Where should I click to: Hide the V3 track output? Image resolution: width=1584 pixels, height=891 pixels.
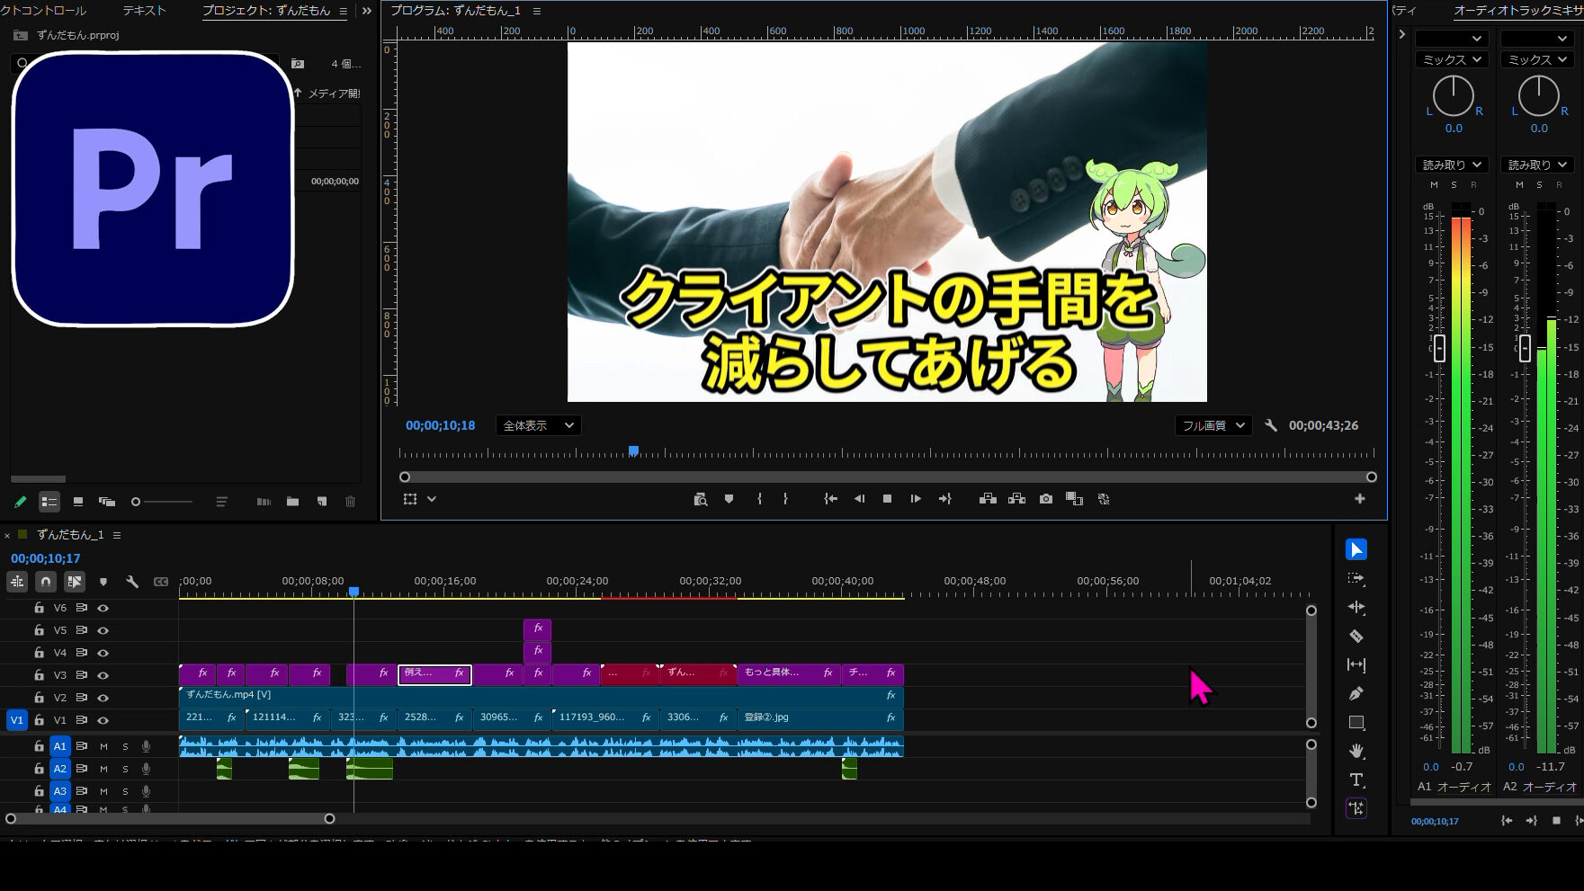tap(103, 675)
